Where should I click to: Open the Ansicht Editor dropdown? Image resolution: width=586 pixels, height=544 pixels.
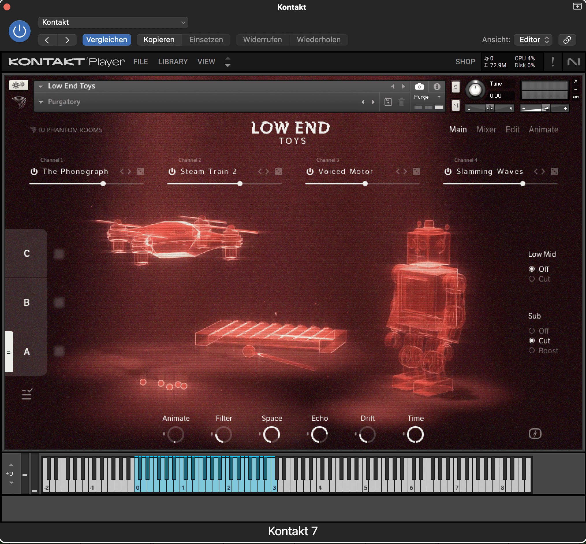point(533,40)
